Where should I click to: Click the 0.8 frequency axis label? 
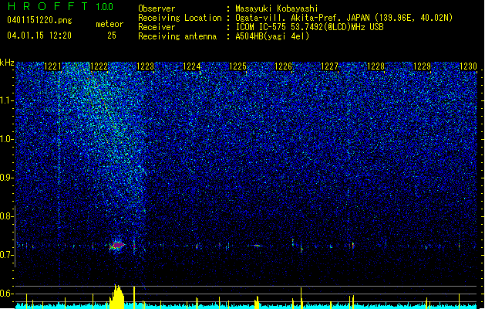pos(7,216)
